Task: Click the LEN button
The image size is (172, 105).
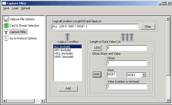Action: point(97,48)
